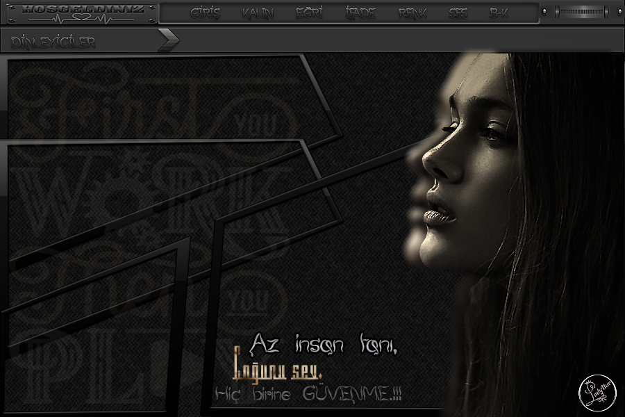Toggle KALIN bold text formatting

[x=258, y=13]
